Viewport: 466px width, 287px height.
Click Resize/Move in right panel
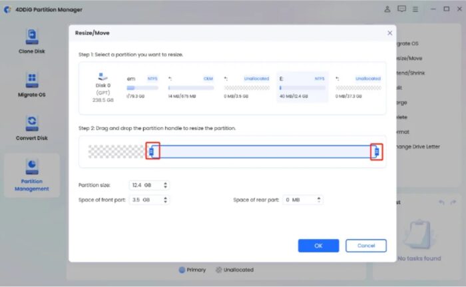pyautogui.click(x=409, y=59)
